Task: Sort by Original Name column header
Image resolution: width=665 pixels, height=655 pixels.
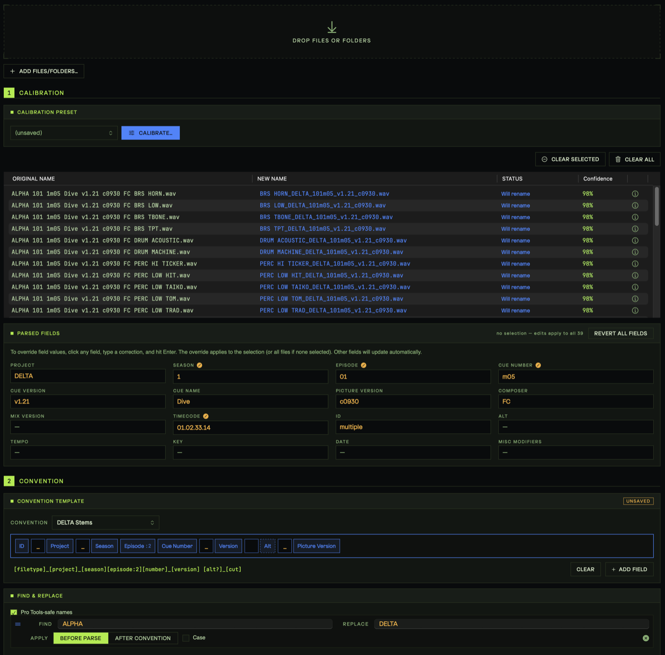Action: 34,179
